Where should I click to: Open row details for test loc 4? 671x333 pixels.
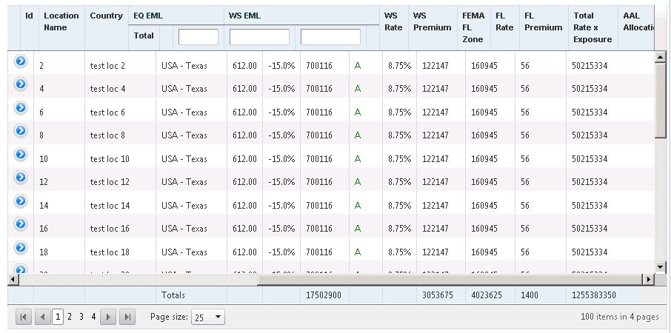pos(21,84)
